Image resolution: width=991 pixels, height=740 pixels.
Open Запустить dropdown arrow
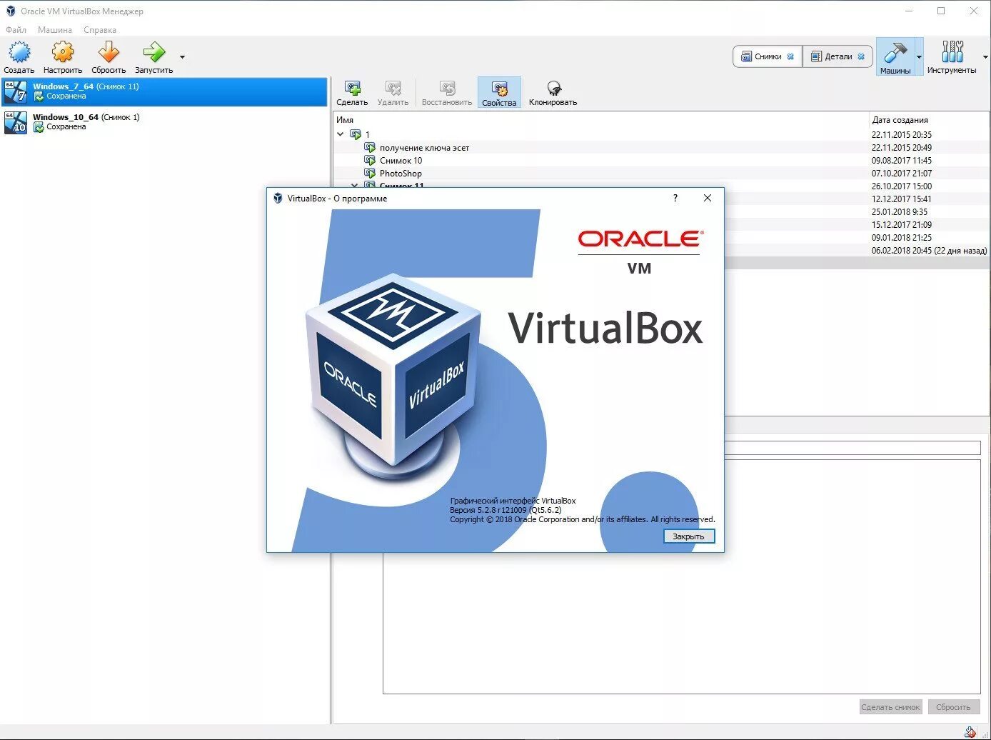tap(183, 56)
